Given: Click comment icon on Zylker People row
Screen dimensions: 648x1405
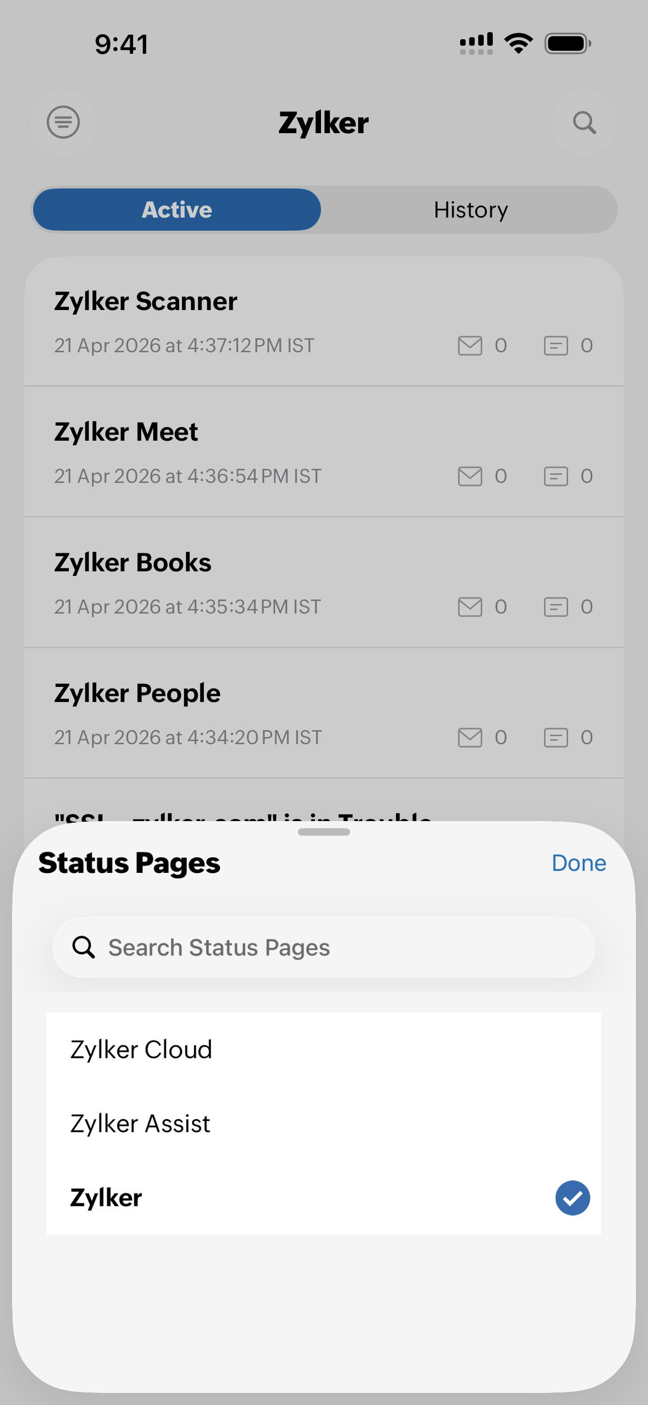Looking at the screenshot, I should click(x=555, y=737).
